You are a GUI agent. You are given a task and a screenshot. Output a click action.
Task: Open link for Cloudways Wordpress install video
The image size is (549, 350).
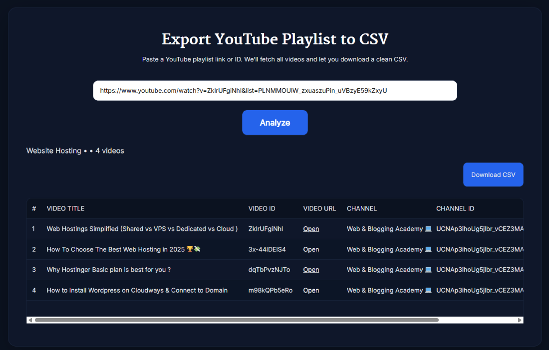[x=311, y=290]
